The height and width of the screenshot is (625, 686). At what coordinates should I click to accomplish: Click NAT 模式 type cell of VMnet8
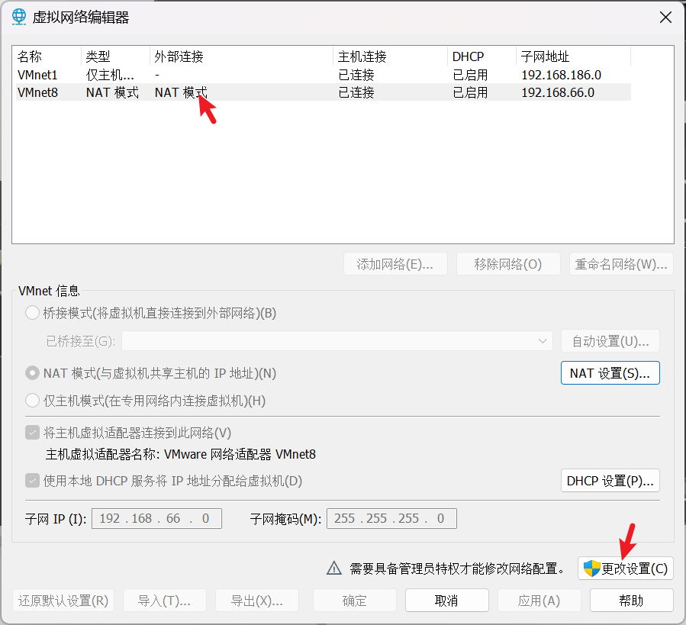click(112, 92)
